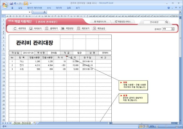The height and width of the screenshot is (129, 183).
Task: Go to last sheet tab arrow
Action: (10, 123)
